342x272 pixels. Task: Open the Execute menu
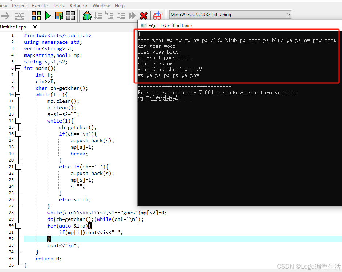40,6
